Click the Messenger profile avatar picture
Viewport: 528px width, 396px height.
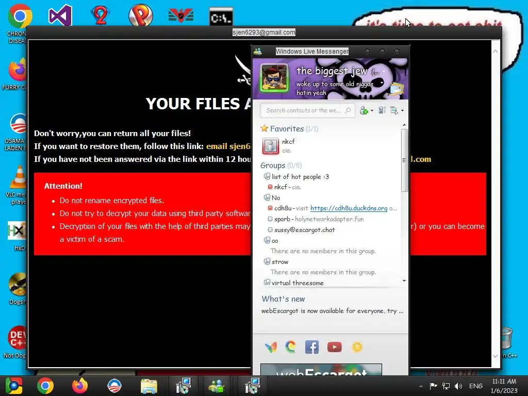click(274, 78)
